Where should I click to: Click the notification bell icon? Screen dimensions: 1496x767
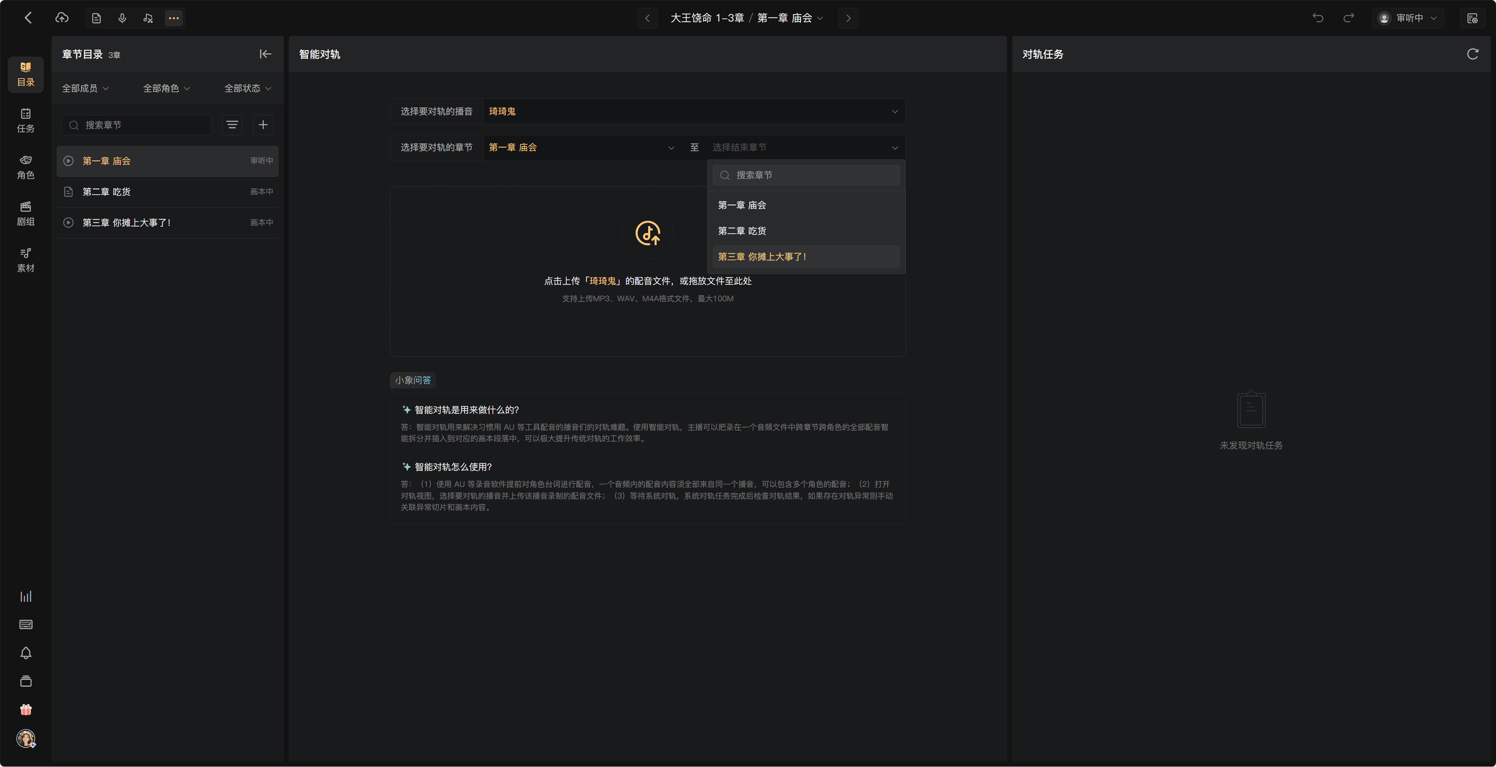[x=26, y=653]
